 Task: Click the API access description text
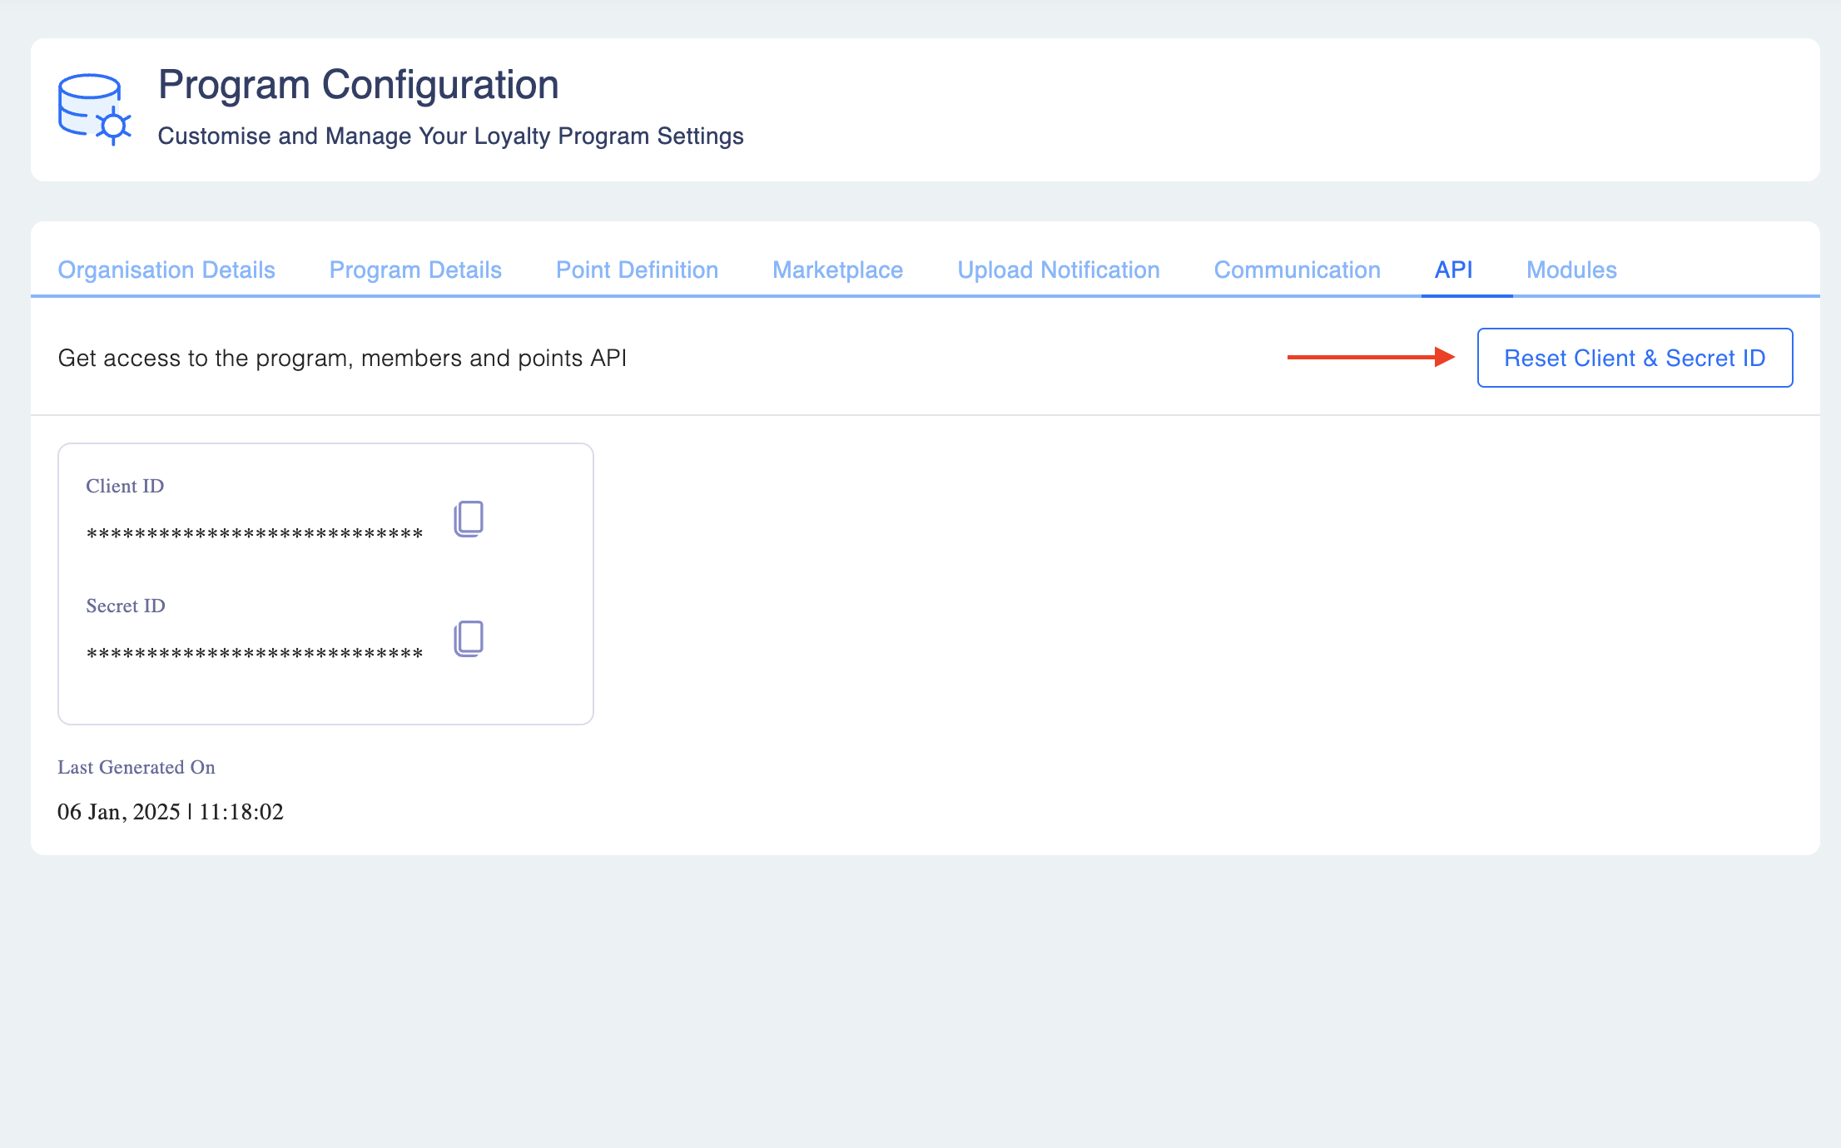(x=342, y=358)
